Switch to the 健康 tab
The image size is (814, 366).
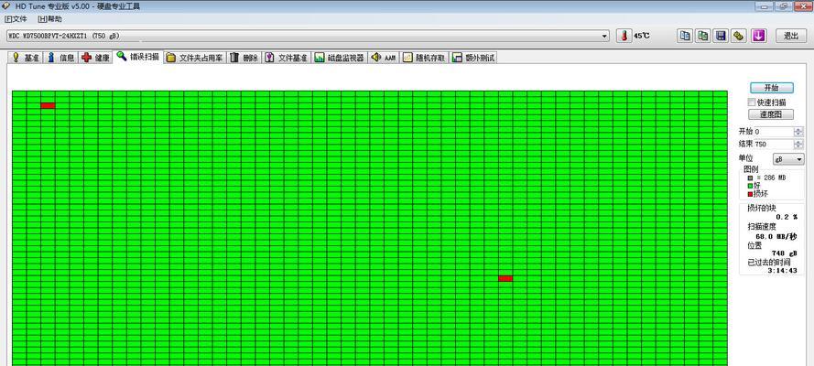95,58
